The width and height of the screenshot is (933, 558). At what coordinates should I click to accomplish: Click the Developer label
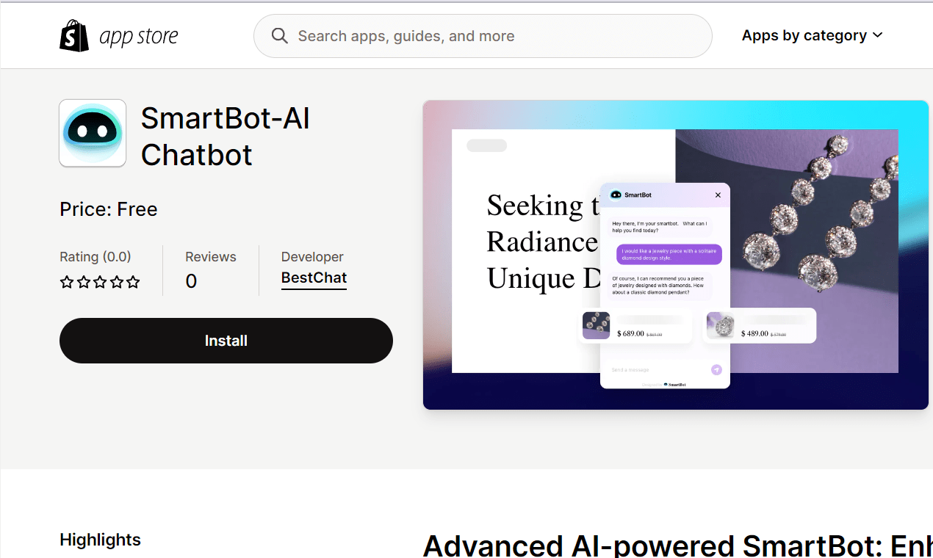click(x=312, y=257)
